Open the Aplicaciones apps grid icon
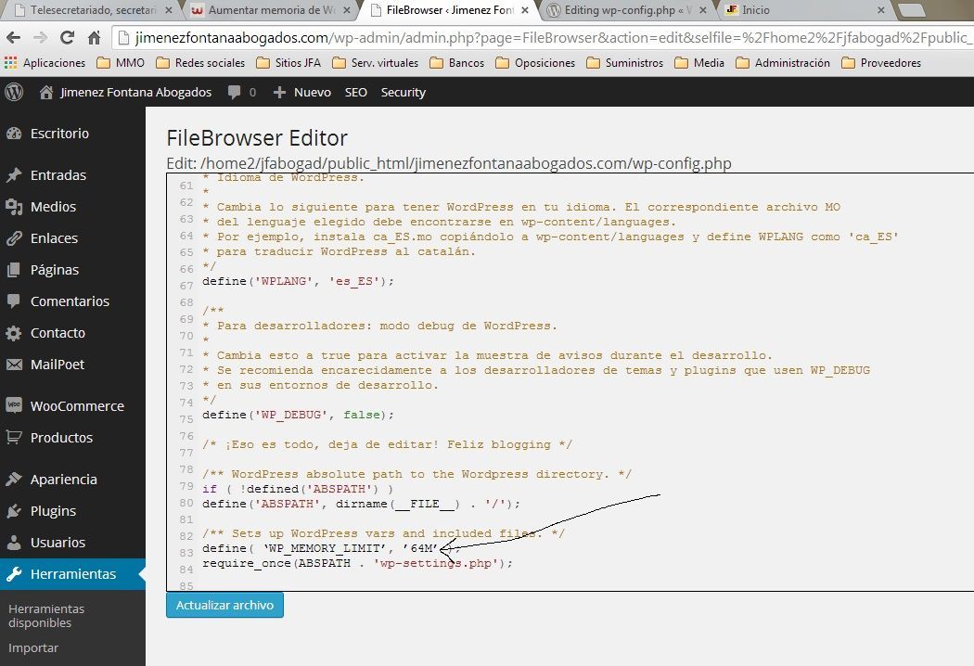This screenshot has height=666, width=974. (x=10, y=63)
